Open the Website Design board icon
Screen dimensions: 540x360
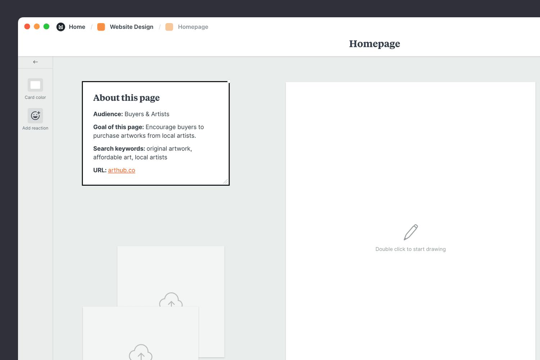pyautogui.click(x=101, y=27)
